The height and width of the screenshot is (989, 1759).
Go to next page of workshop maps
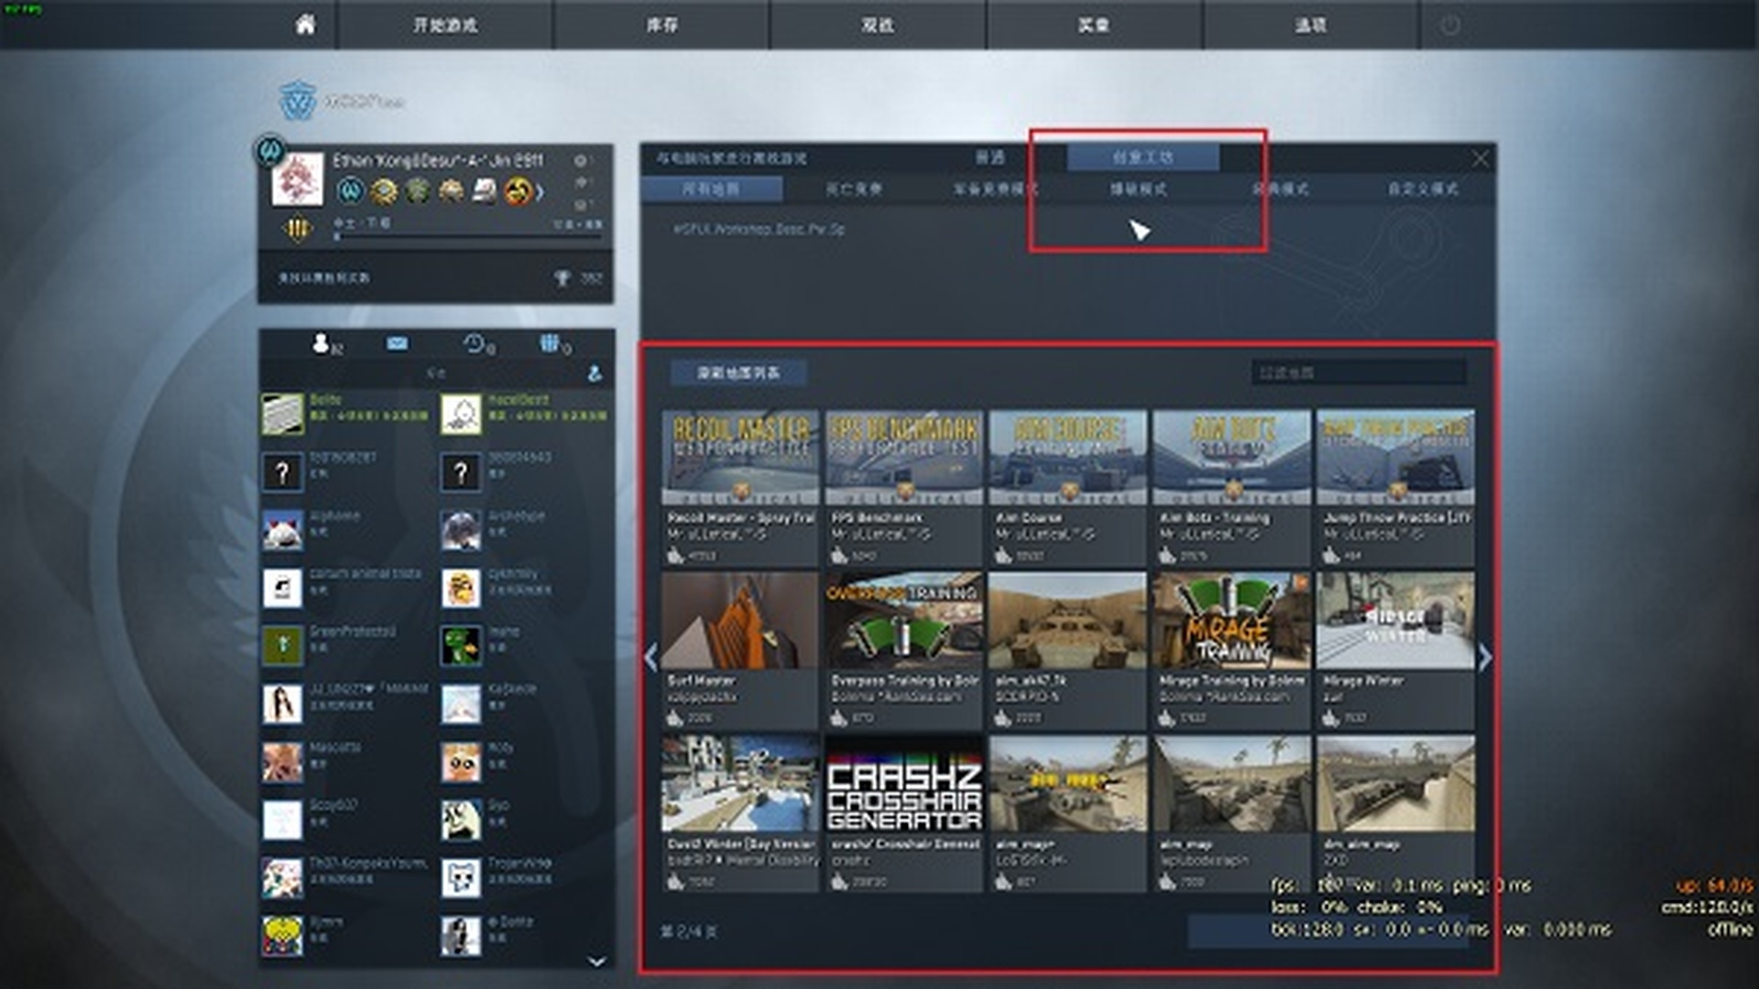click(x=1484, y=658)
